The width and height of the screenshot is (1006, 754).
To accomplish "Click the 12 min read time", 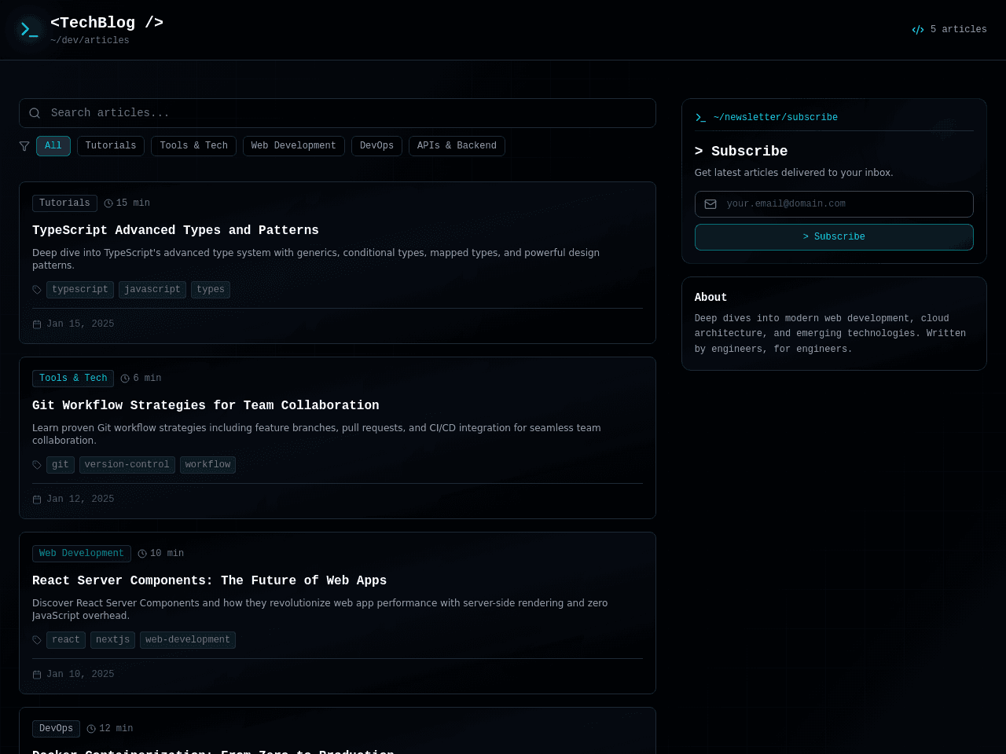I will tap(116, 729).
